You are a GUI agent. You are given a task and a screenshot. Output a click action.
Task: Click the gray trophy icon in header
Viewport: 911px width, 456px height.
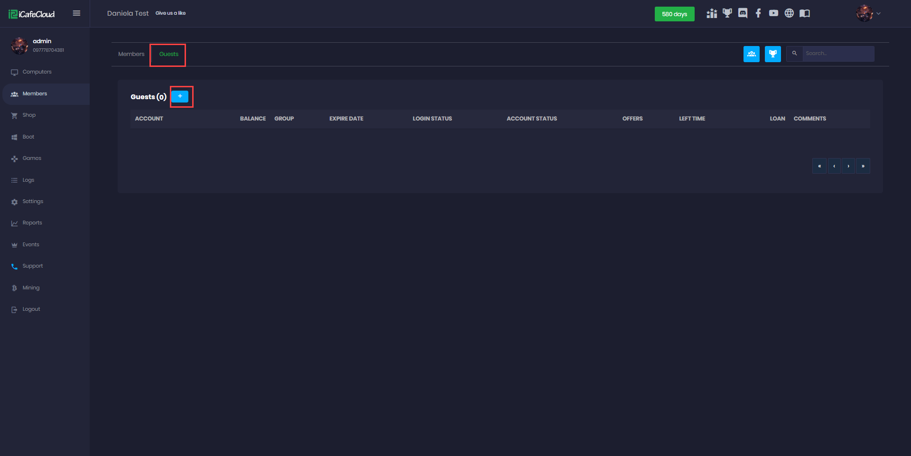(727, 13)
